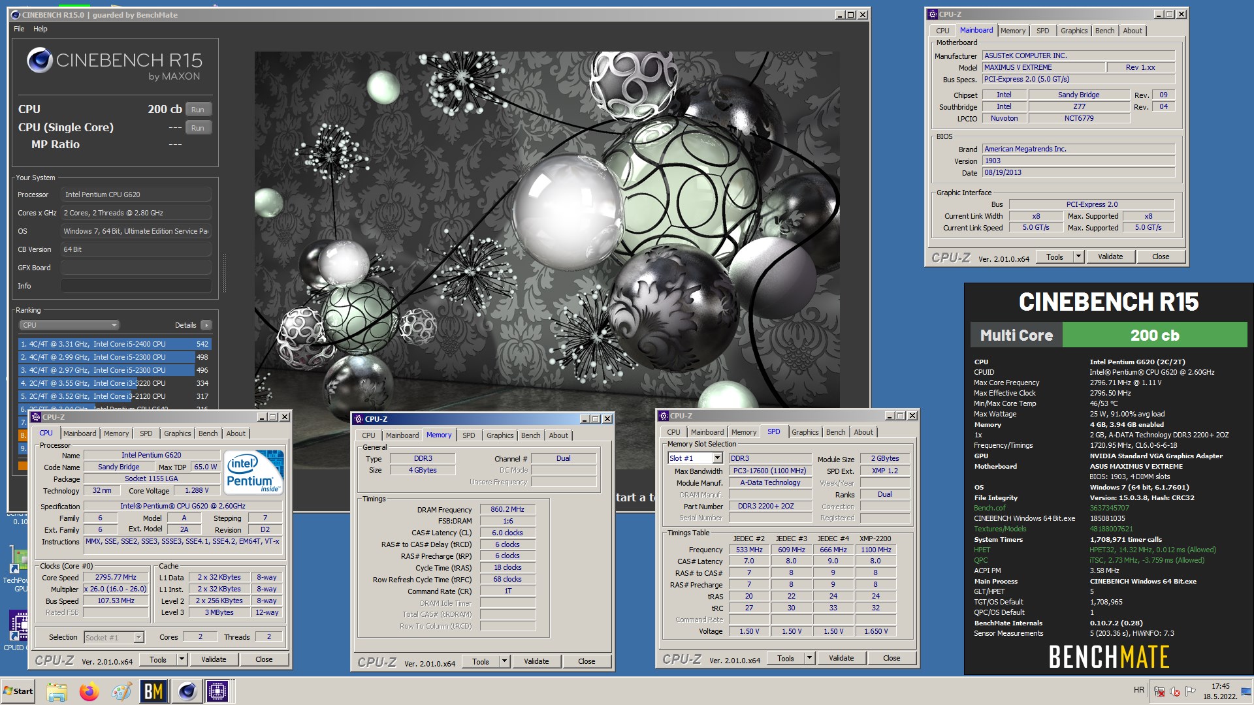Expand Tools arrow in the Memory CPU-Z window

[x=504, y=661]
